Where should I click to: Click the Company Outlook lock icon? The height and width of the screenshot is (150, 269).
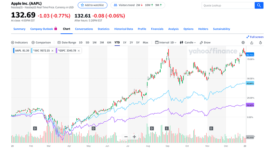[56, 29]
